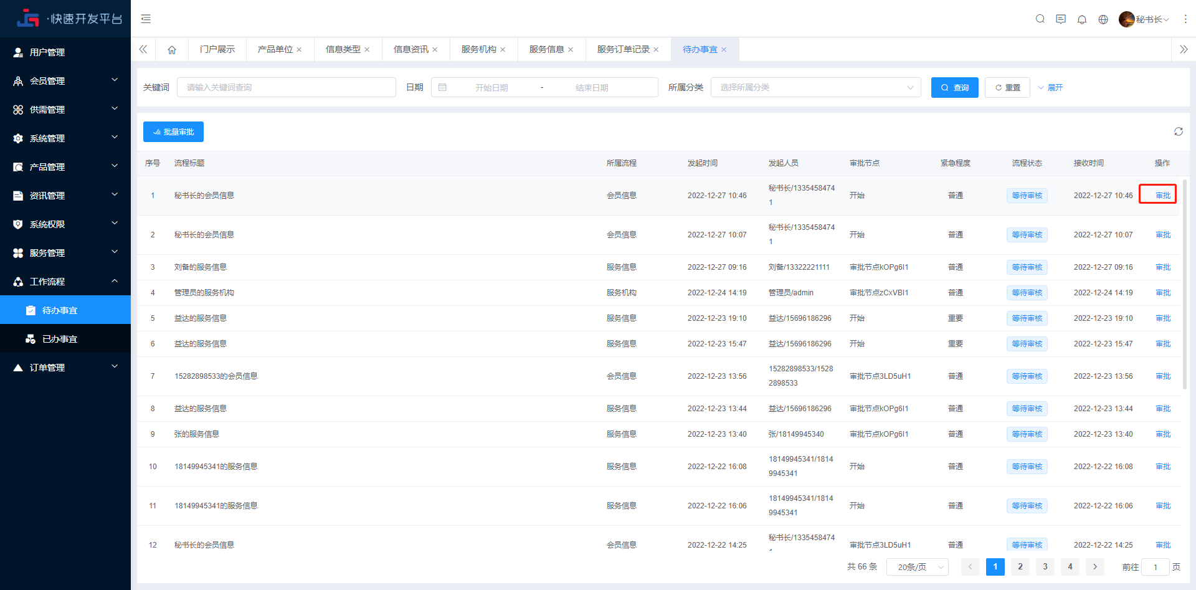The image size is (1196, 590).
Task: Open the more options vertical dots
Action: pos(1185,19)
